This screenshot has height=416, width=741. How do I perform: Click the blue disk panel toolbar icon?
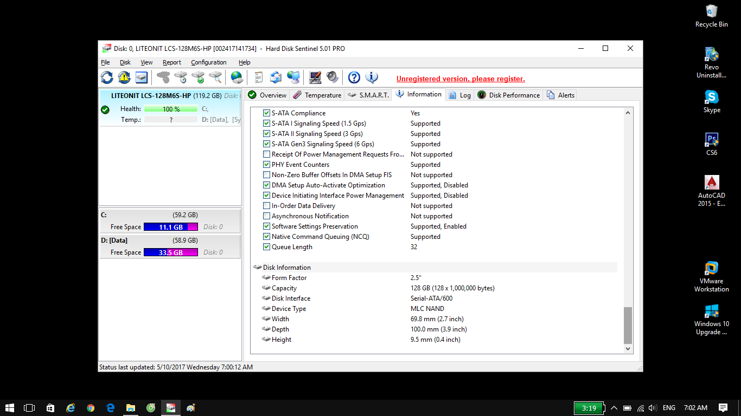[142, 77]
